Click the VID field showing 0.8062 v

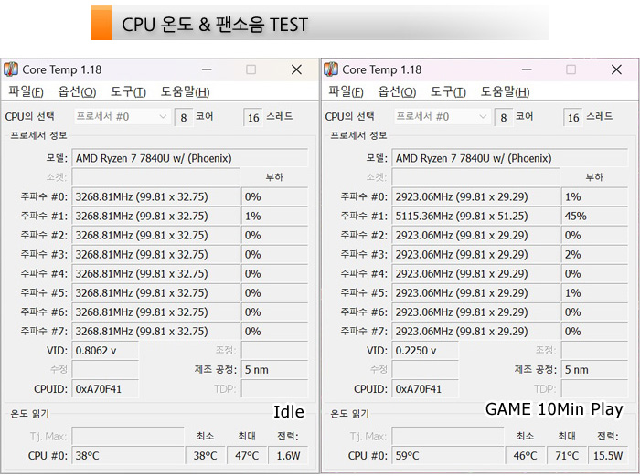tap(105, 350)
